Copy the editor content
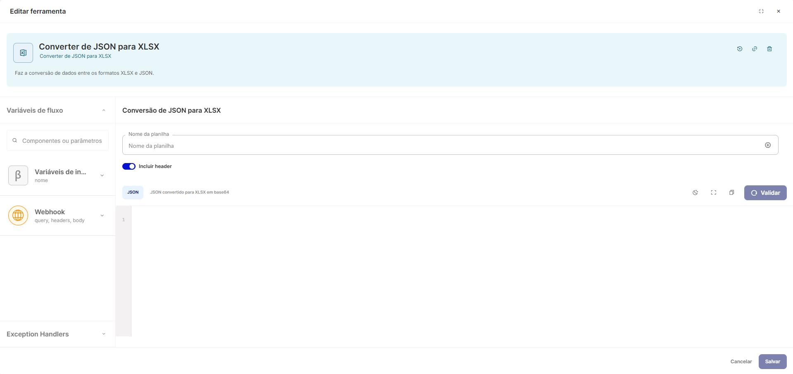 pos(732,193)
